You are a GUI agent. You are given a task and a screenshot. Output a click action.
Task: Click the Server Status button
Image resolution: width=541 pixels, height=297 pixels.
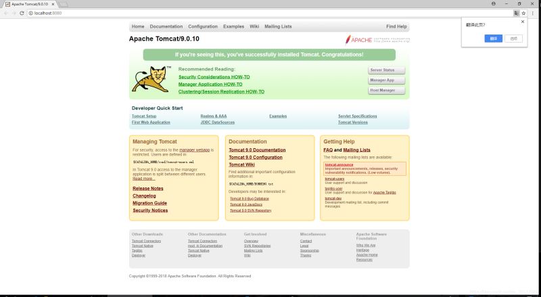click(x=386, y=70)
